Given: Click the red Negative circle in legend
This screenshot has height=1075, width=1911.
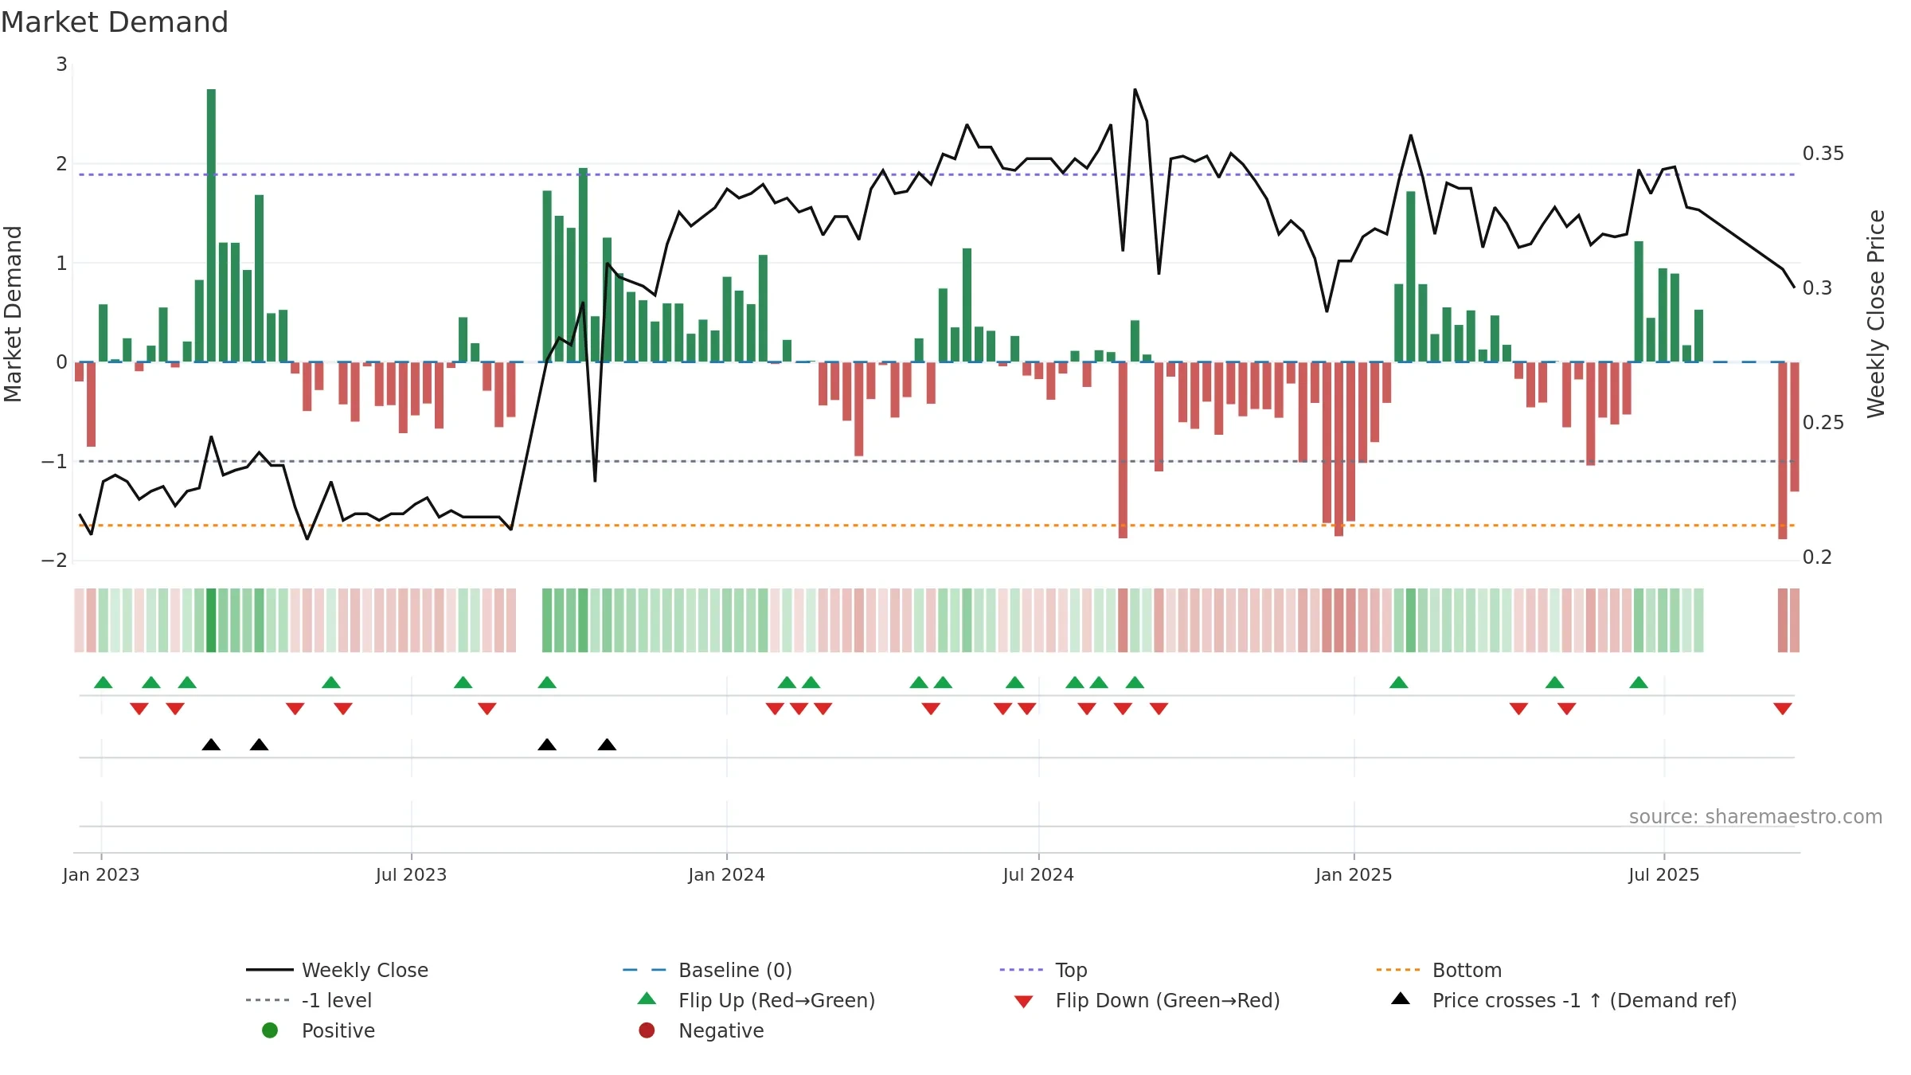Looking at the screenshot, I should tap(647, 1030).
